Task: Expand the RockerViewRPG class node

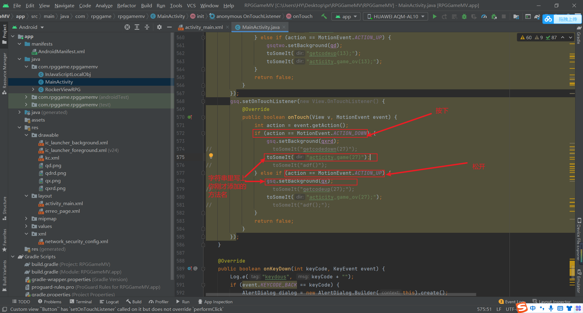Action: coord(33,90)
